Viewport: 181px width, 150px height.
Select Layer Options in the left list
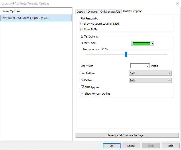12,12
